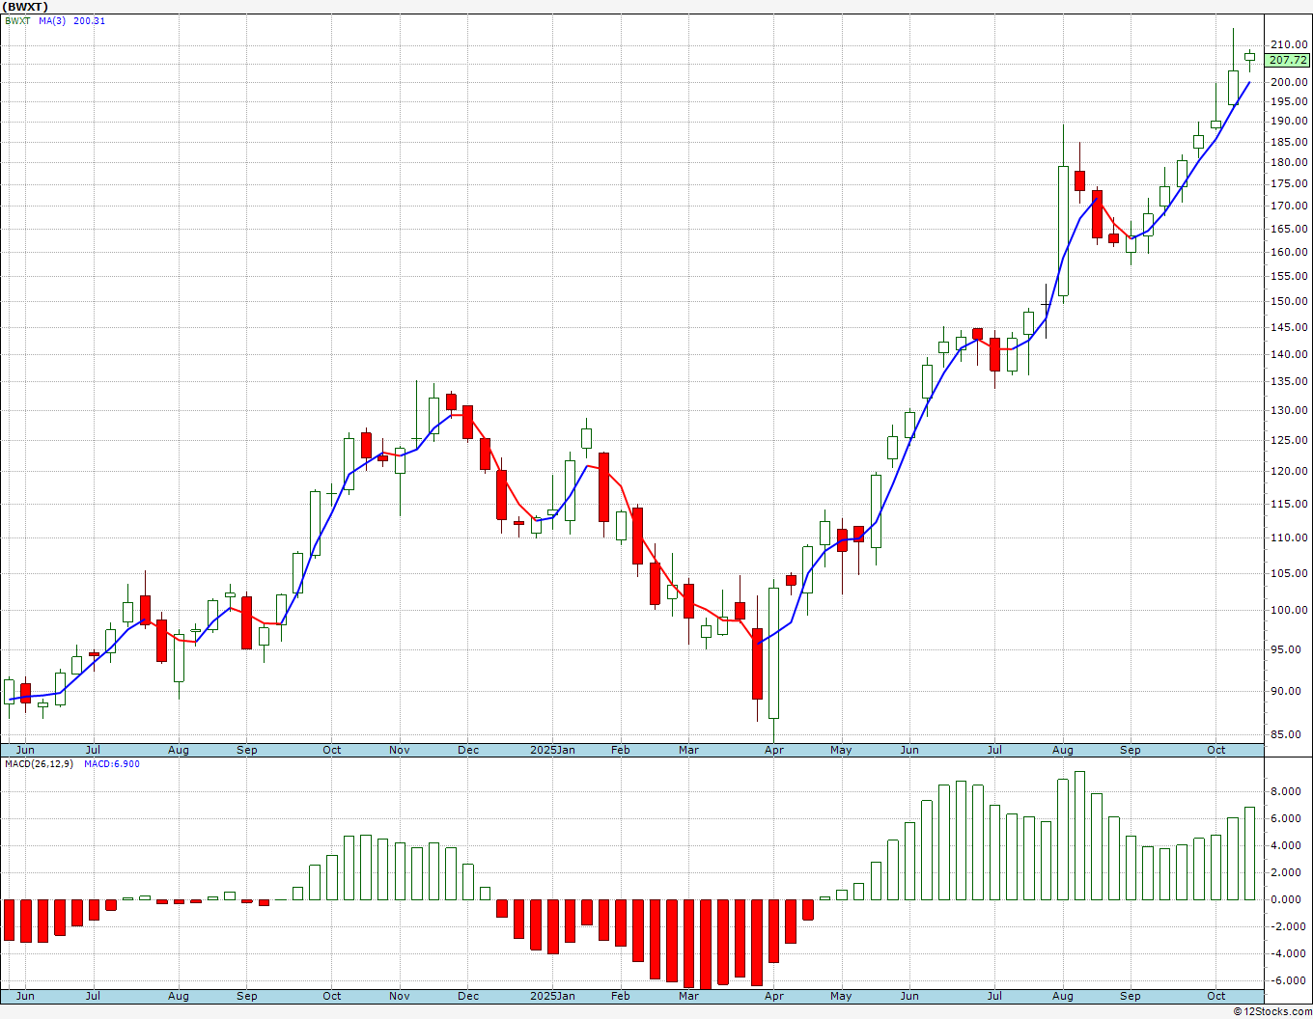Viewport: 1313px width, 1019px height.
Task: Click the 8.000 MACD axis label
Action: pyautogui.click(x=1288, y=791)
